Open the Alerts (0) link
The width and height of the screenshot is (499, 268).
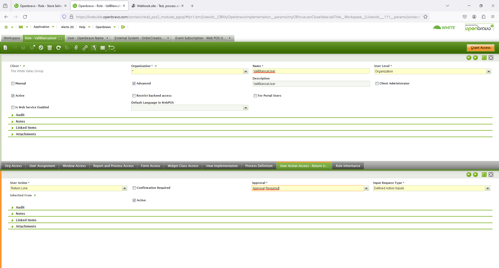pos(67,27)
